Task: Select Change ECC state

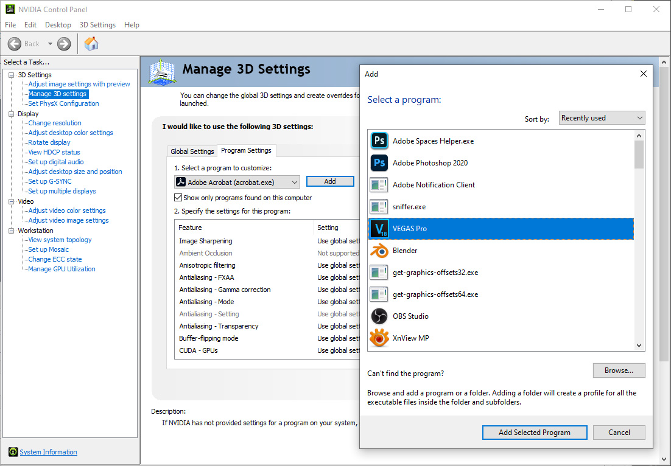Action: point(55,260)
